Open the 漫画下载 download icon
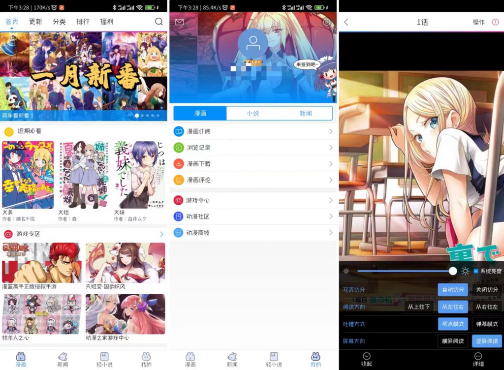 178,164
